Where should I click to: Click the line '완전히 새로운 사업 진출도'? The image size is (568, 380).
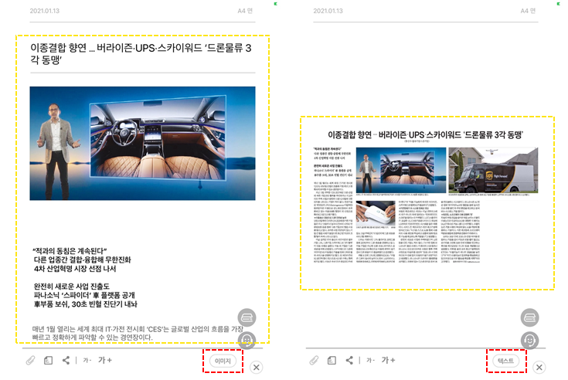[x=72, y=287]
